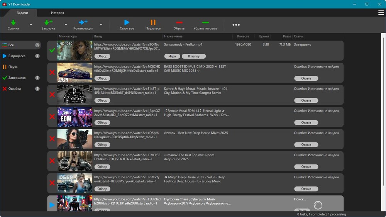Click the В папку button
The width and height of the screenshot is (386, 217).
click(x=194, y=56)
